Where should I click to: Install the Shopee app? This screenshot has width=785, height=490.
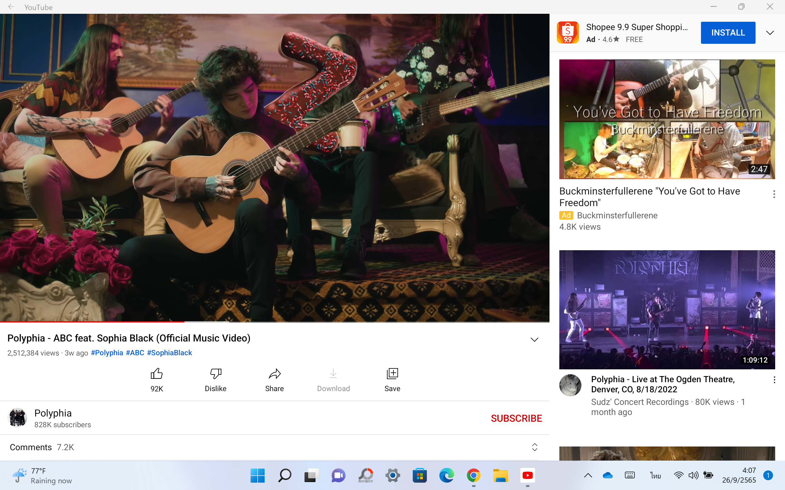click(728, 33)
